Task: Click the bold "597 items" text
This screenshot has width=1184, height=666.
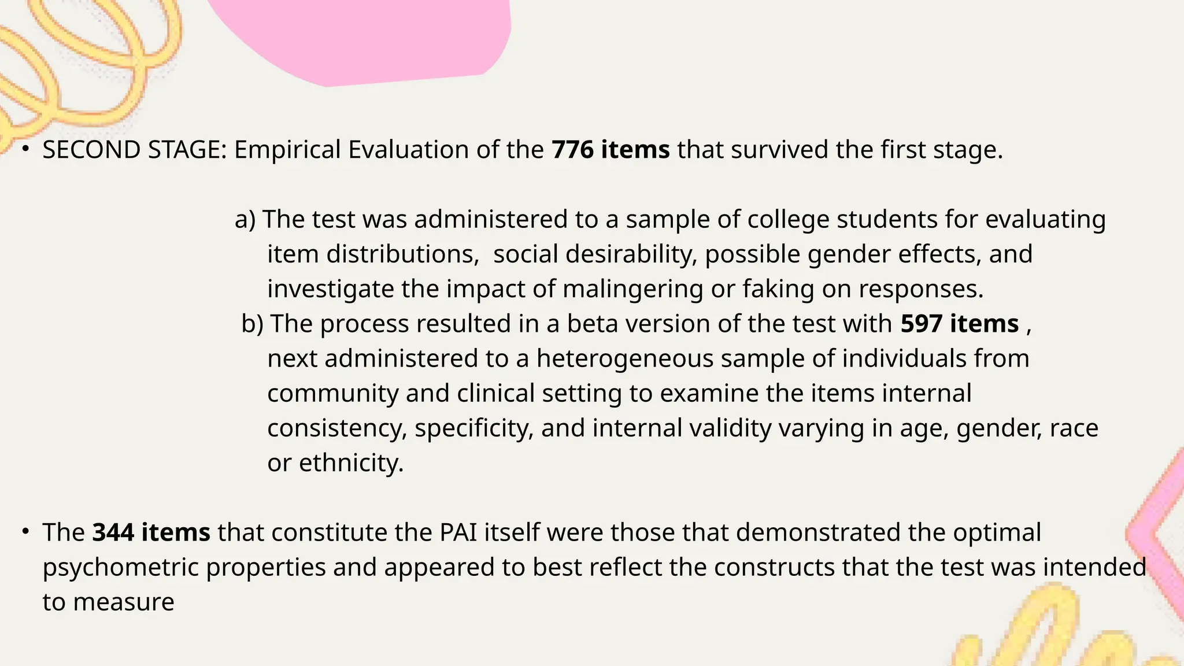Action: pyautogui.click(x=959, y=324)
